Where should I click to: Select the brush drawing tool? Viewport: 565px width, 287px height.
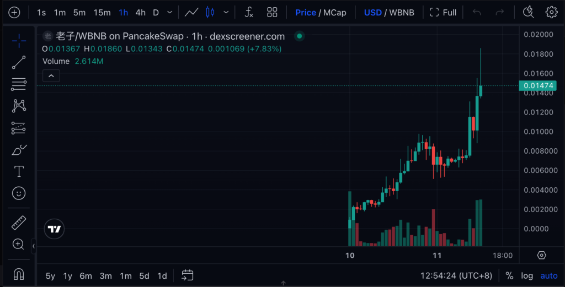tap(19, 150)
